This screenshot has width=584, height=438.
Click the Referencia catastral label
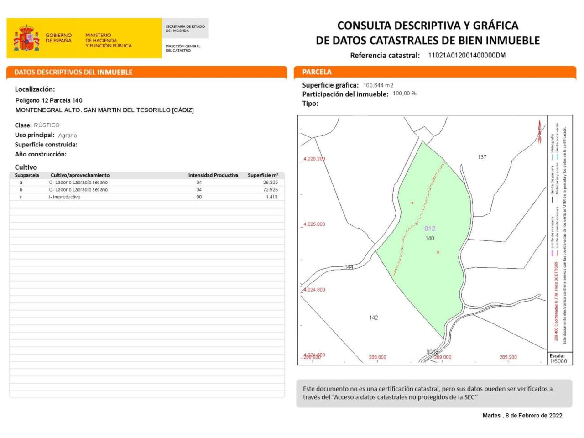point(385,56)
